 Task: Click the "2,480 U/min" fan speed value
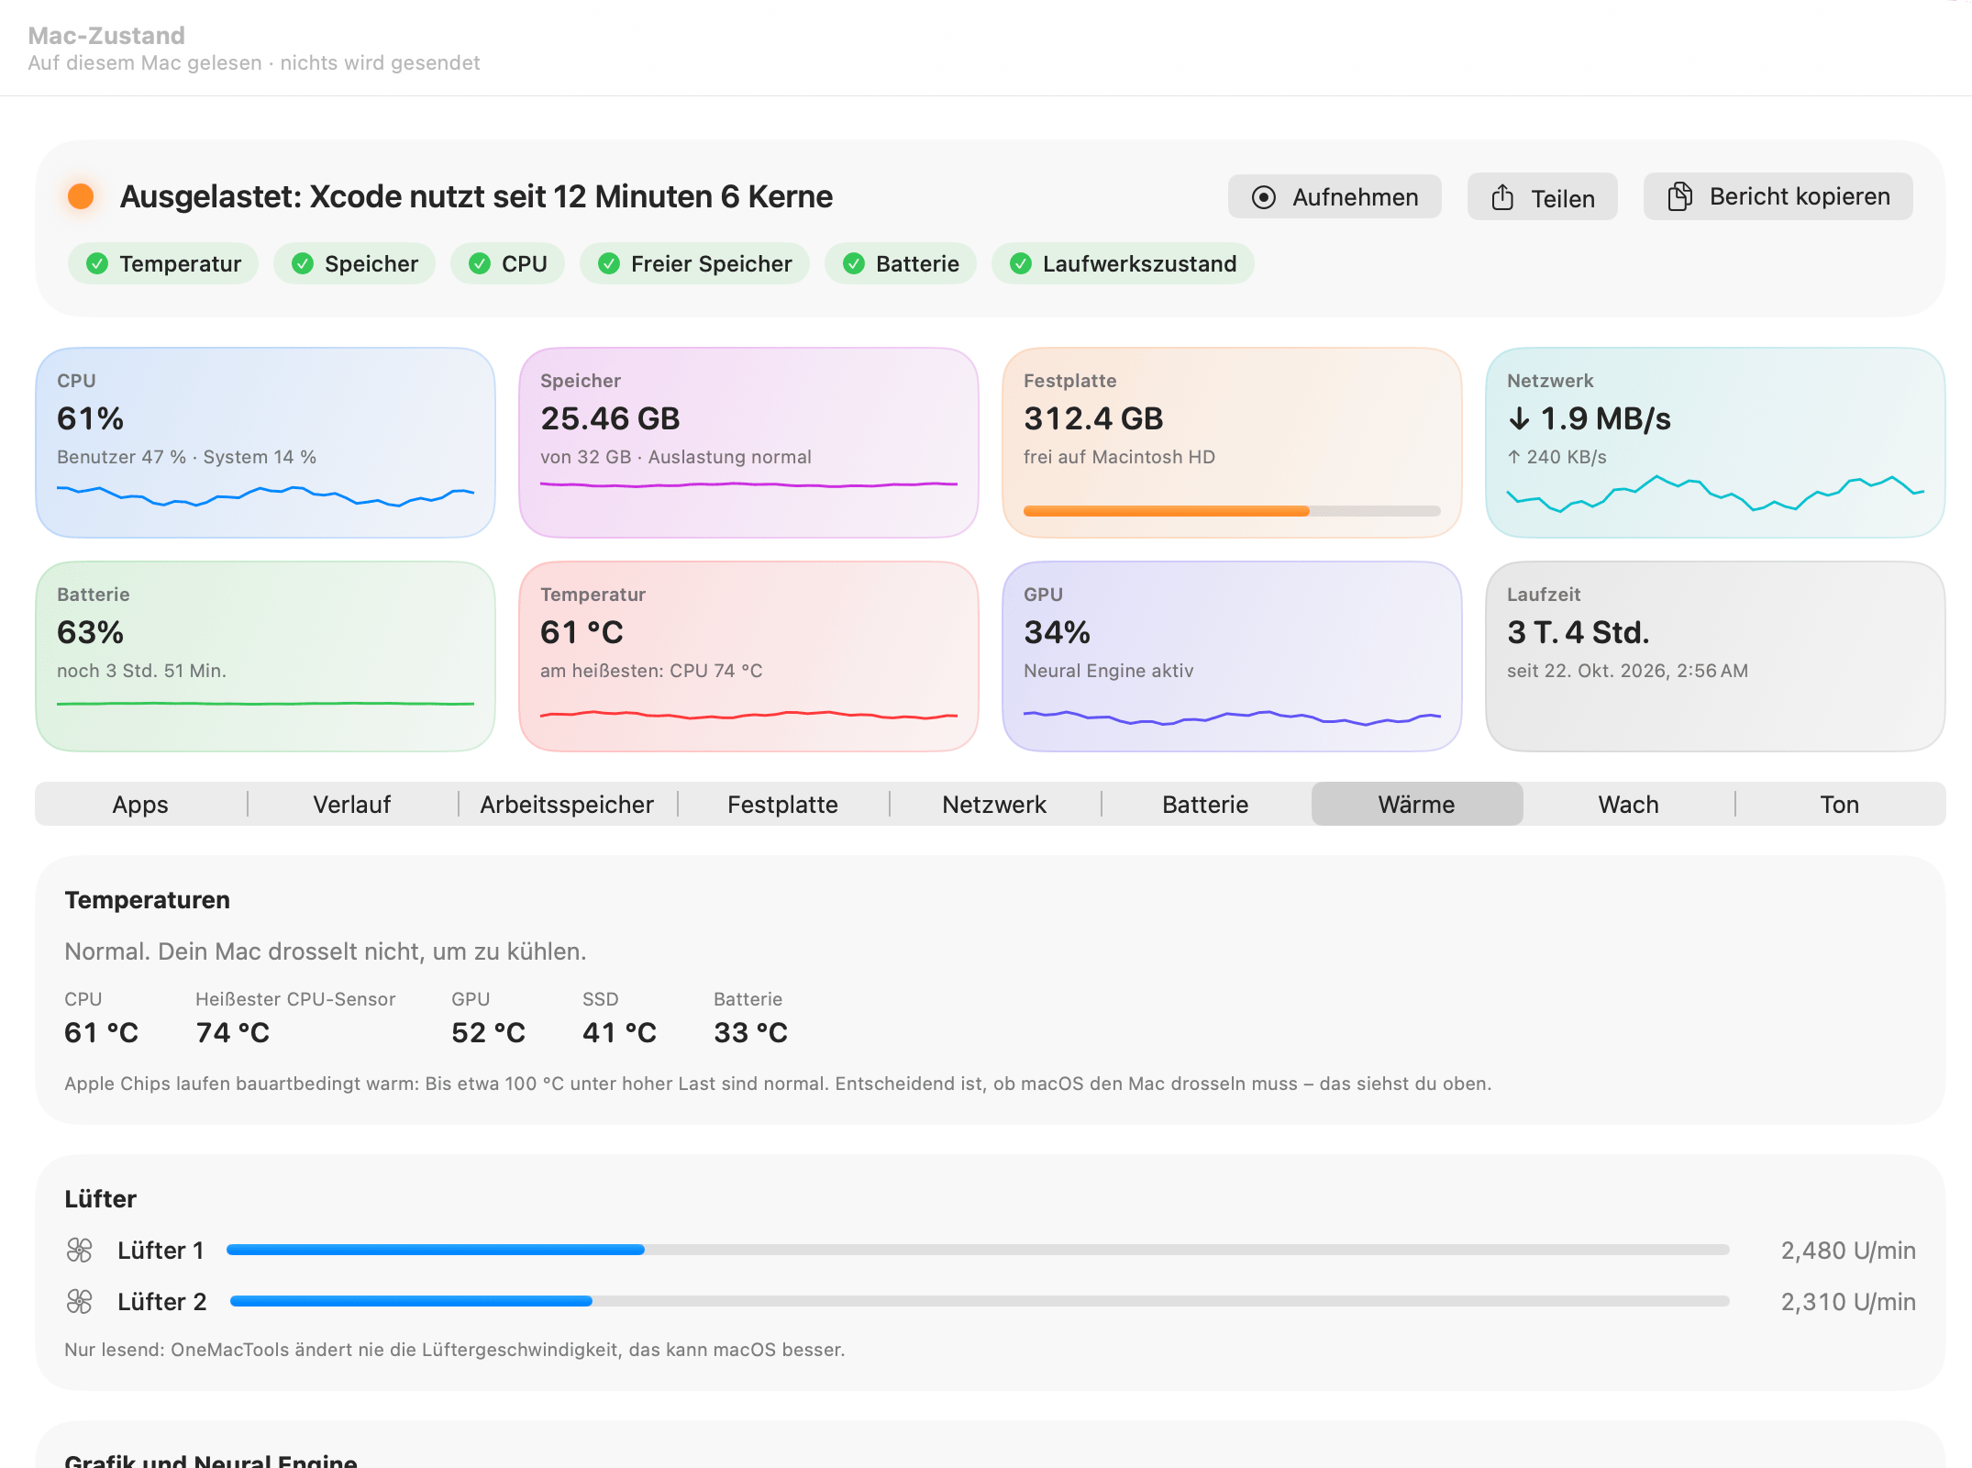pyautogui.click(x=1848, y=1251)
